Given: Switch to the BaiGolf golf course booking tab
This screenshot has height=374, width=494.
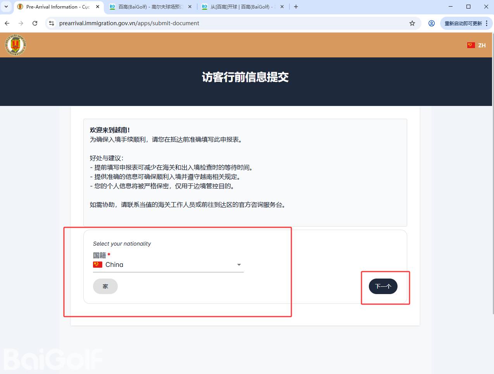Looking at the screenshot, I should click(149, 7).
